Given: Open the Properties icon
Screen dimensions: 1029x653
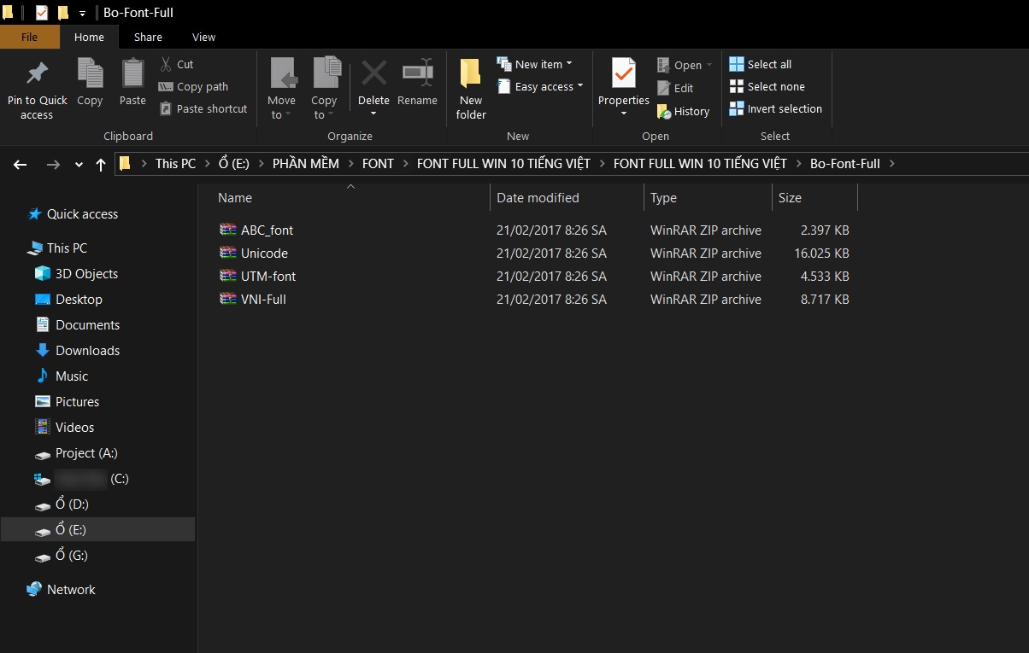Looking at the screenshot, I should (624, 73).
